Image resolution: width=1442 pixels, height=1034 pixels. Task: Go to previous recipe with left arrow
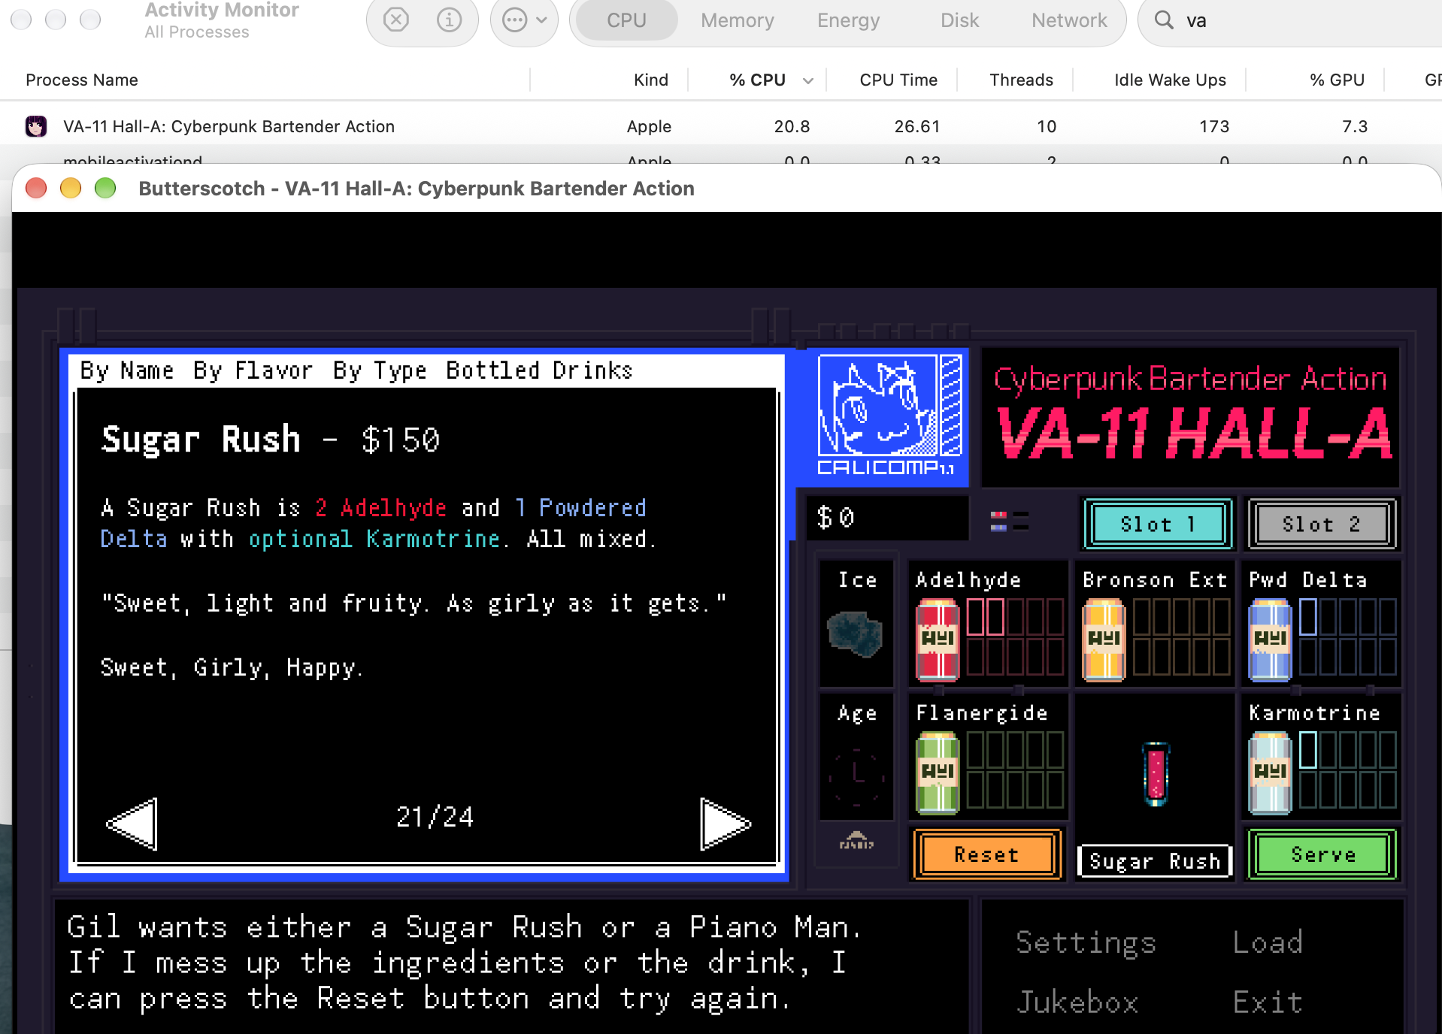(132, 824)
